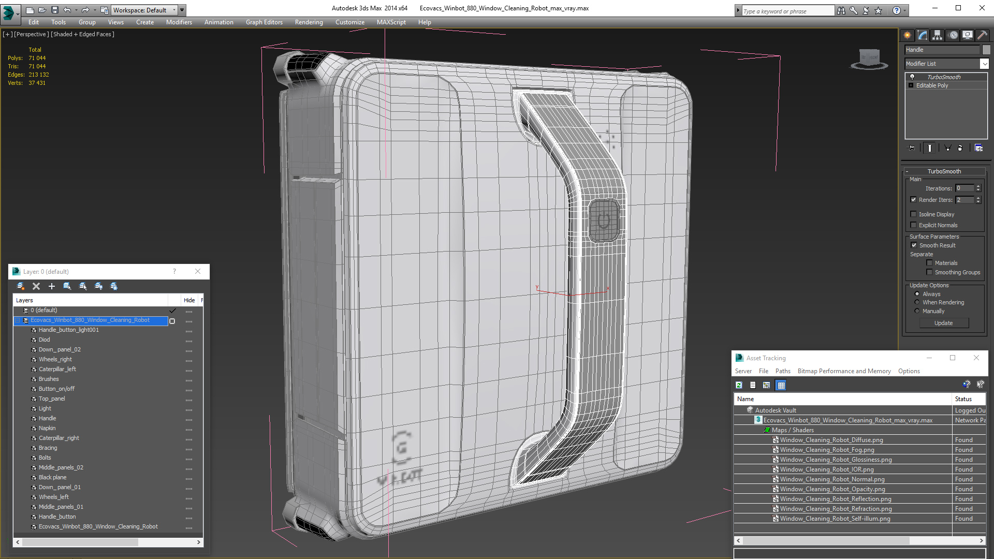Open the Rendering menu
Image resolution: width=994 pixels, height=559 pixels.
[309, 22]
